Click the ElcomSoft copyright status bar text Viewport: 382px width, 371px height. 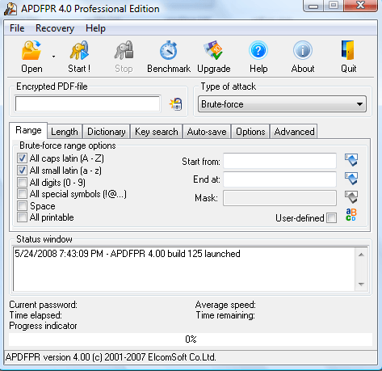coord(111,357)
